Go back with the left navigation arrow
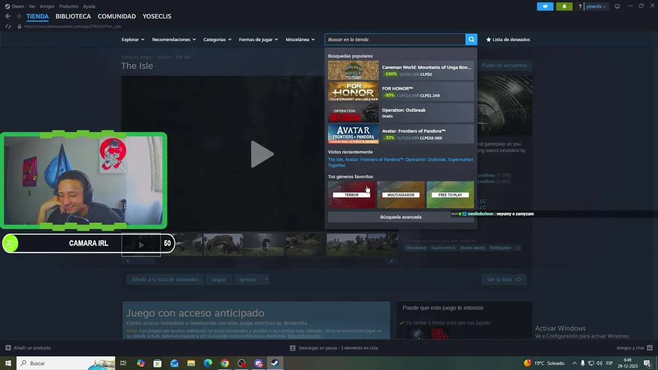Viewport: 658px width, 370px height. 8,16
